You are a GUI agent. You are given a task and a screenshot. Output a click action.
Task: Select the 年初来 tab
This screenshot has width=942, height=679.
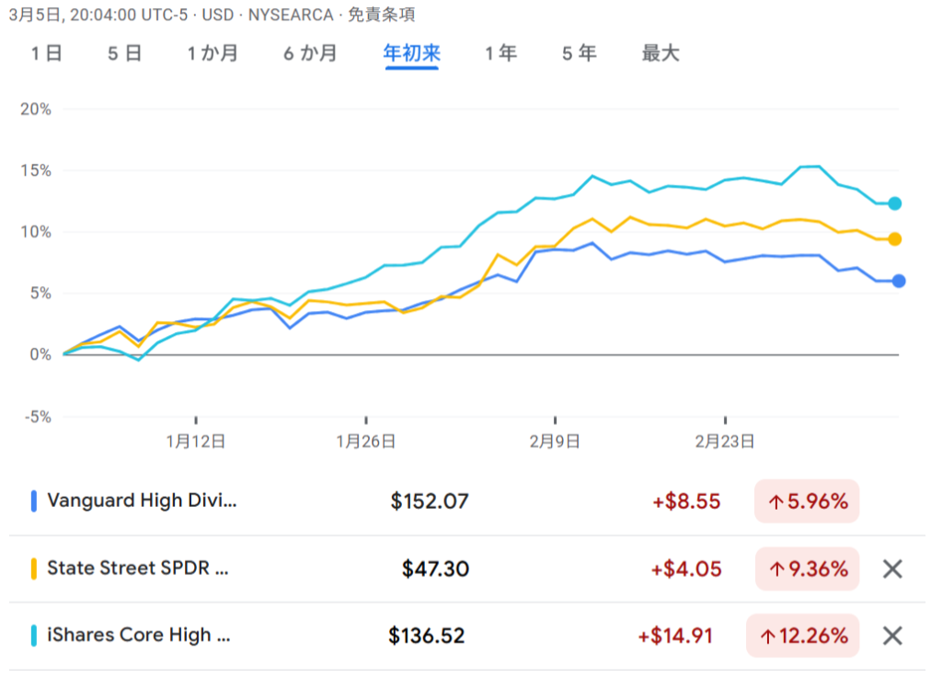411,53
